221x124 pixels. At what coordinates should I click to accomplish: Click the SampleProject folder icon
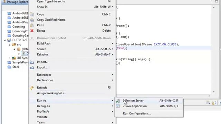point(9,62)
